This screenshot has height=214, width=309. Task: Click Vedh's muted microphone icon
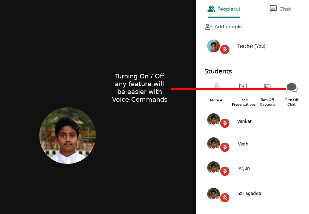click(225, 147)
